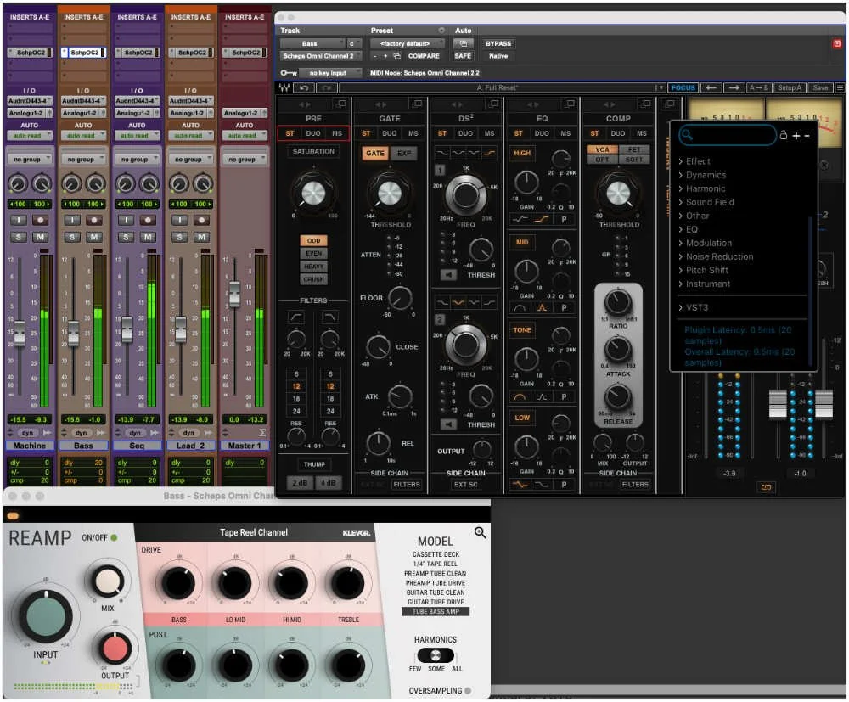Click the preset copy settings icon beside plus
Viewport: 849px width, 702px height.
click(396, 56)
